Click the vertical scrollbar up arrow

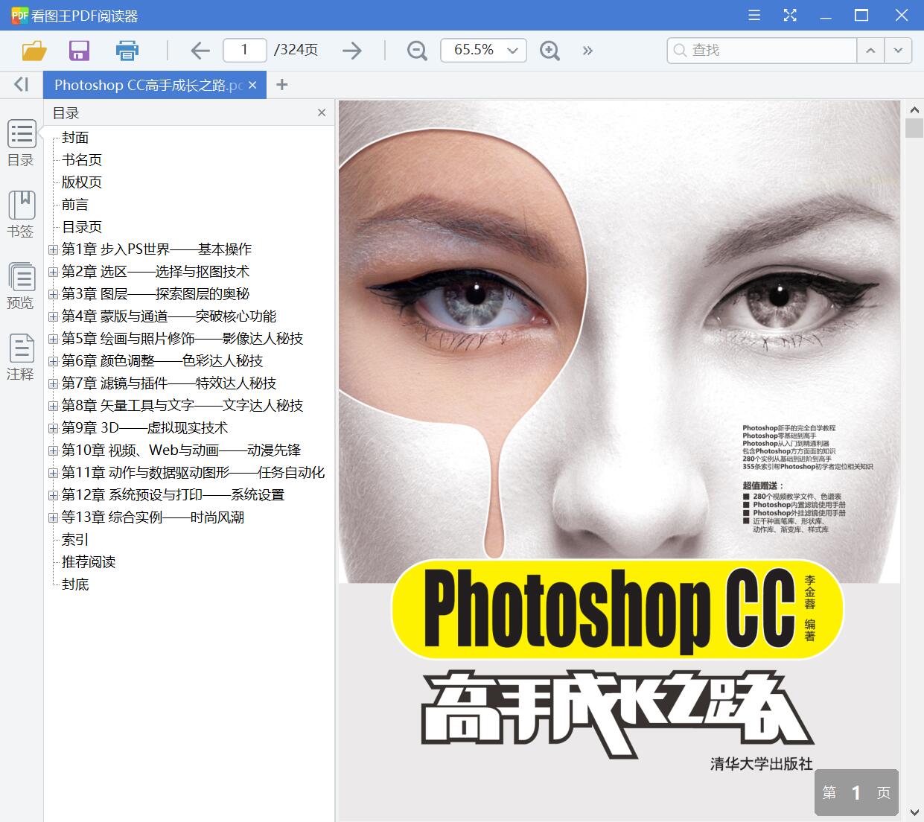pyautogui.click(x=914, y=109)
